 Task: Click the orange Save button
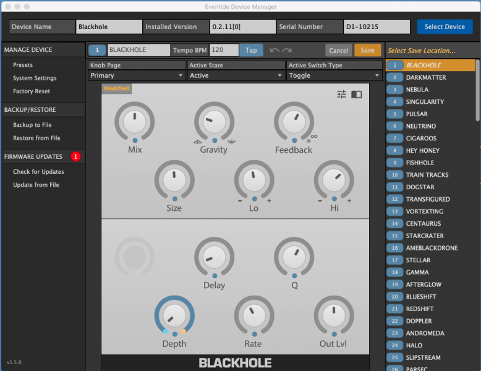click(x=367, y=50)
